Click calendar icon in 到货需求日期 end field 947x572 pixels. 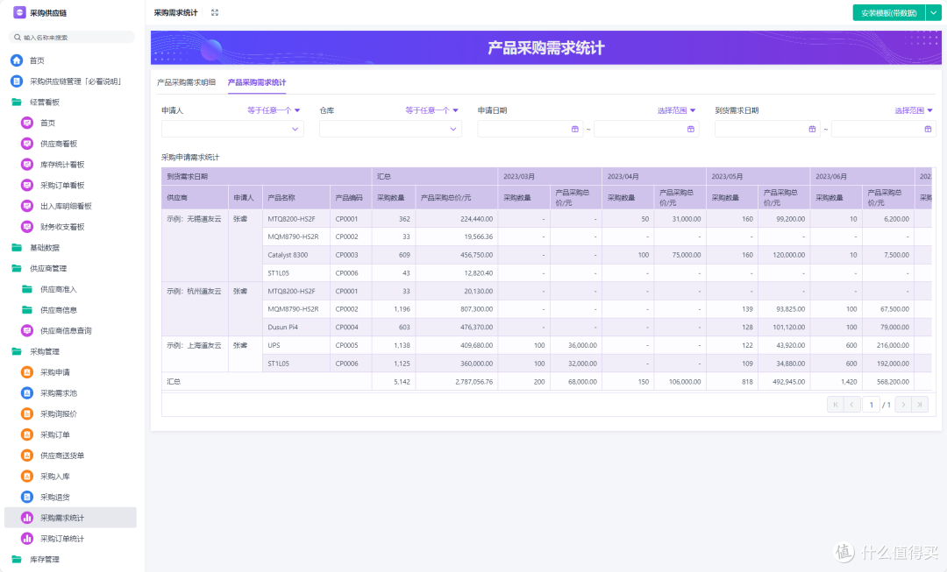(x=929, y=129)
